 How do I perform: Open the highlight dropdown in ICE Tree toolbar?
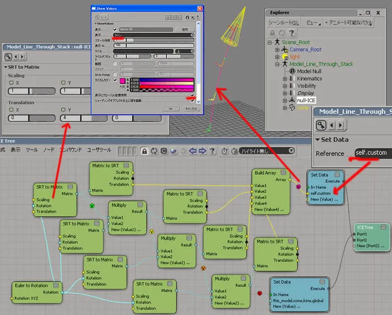[267, 151]
